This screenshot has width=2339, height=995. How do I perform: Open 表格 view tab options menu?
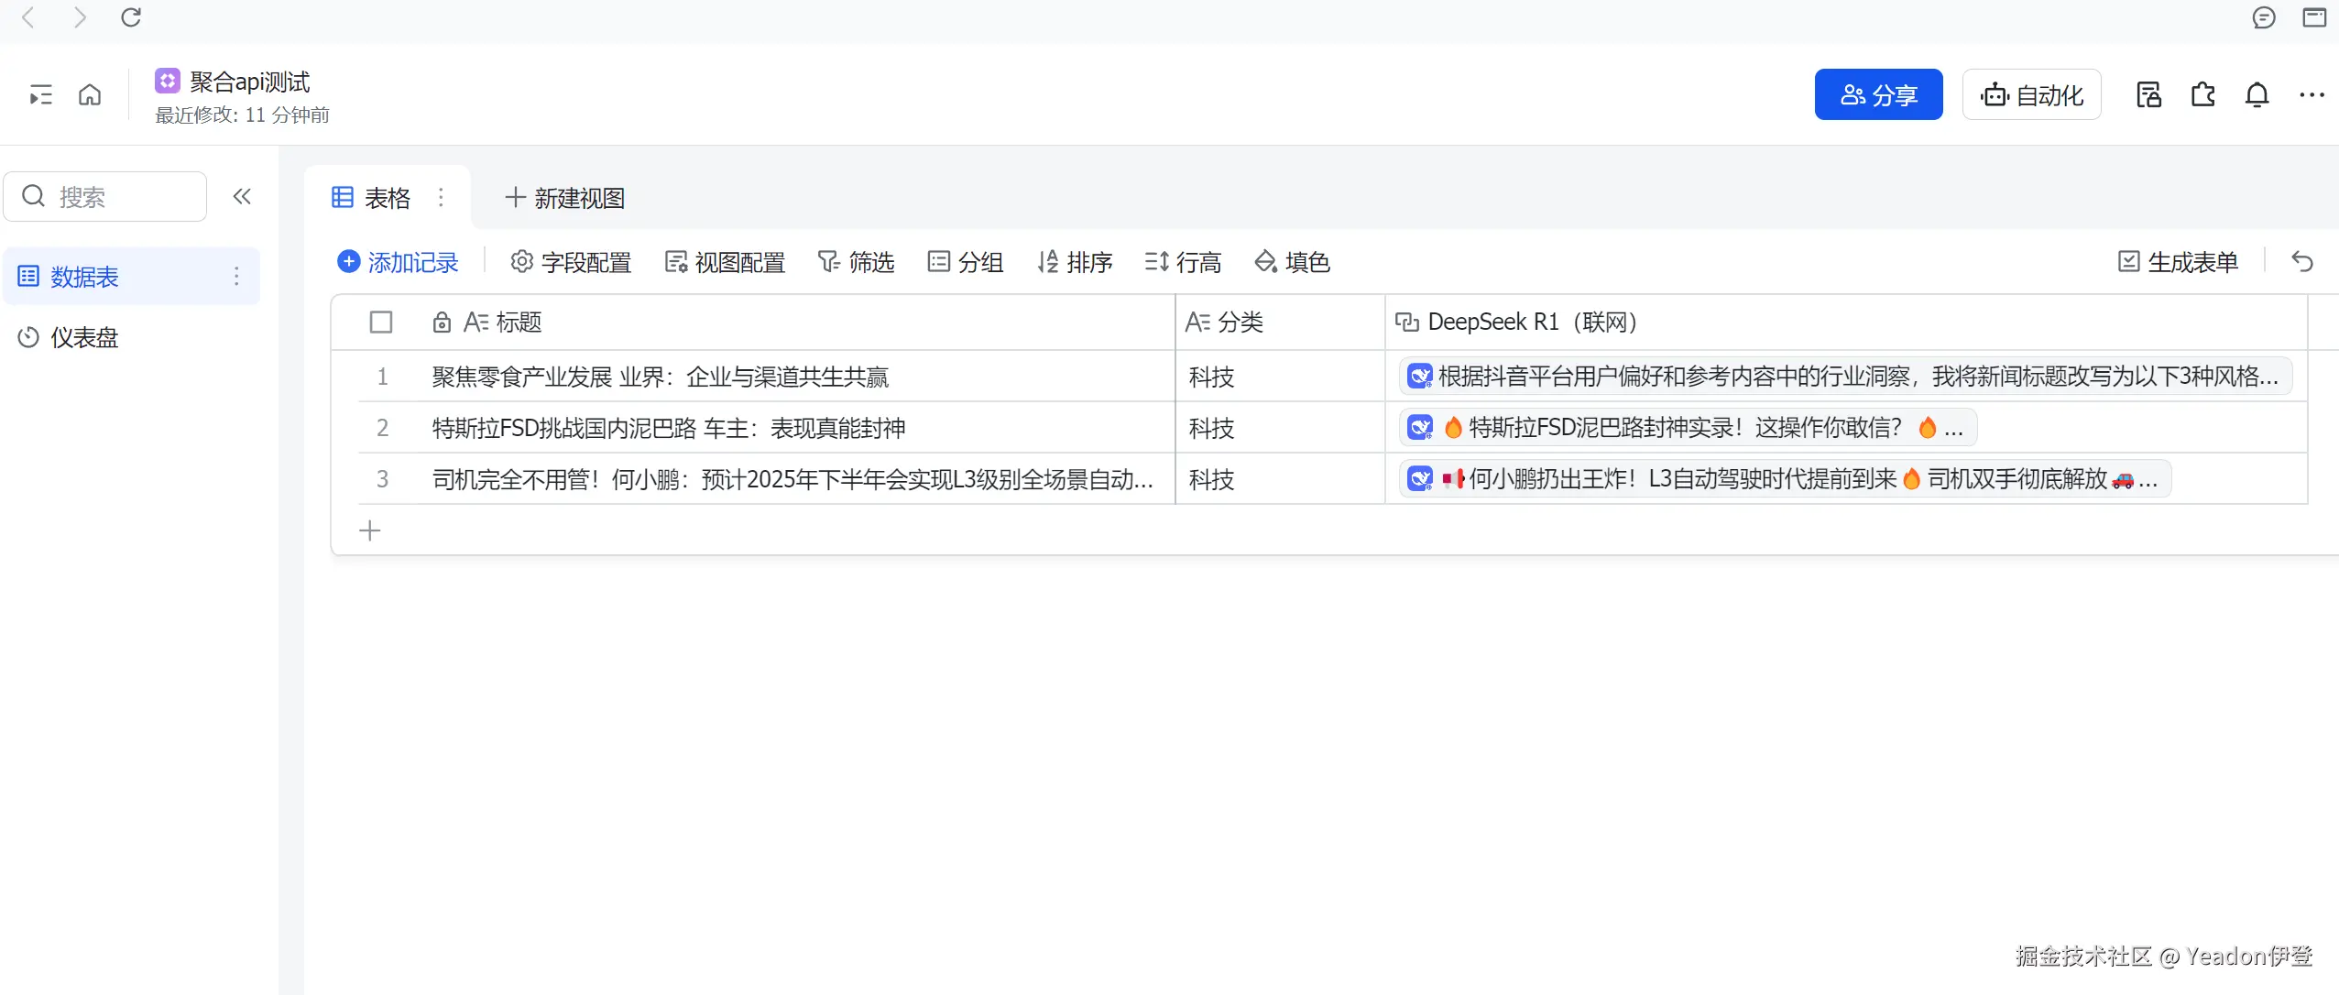(441, 198)
